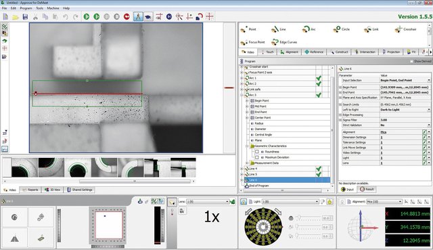Switch to the Result tab
The image size is (433, 250).
pos(367,189)
